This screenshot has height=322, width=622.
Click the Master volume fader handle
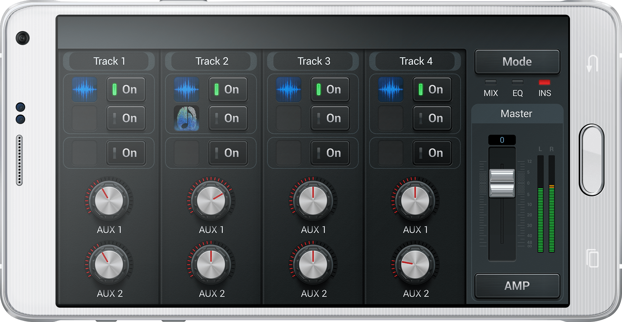[502, 183]
